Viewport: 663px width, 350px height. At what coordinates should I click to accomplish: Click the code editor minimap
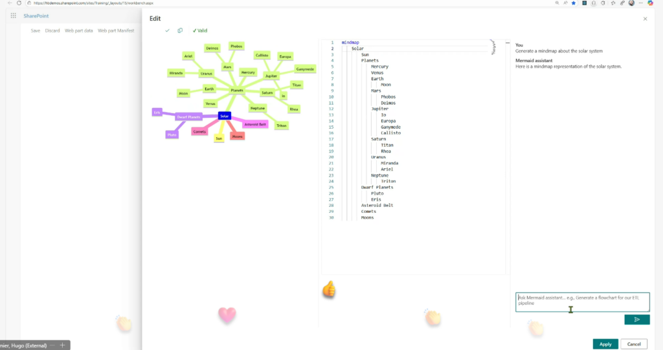click(x=493, y=47)
